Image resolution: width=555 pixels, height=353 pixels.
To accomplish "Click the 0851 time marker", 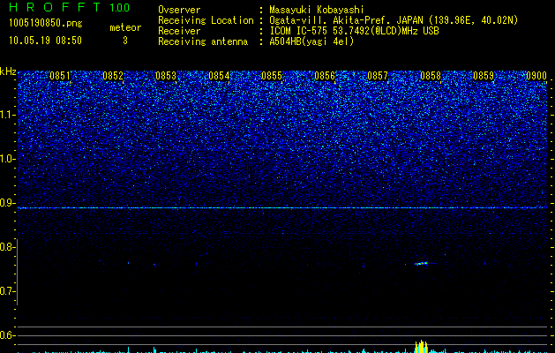I will click(x=60, y=76).
